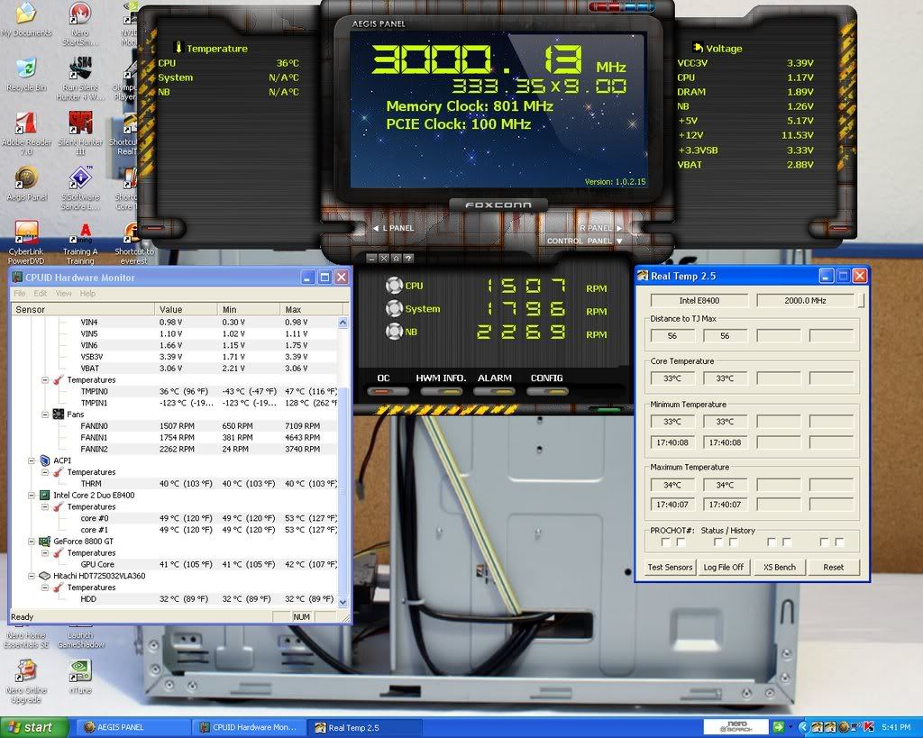Switch to AEGIS PANEL taskbar item

[x=132, y=727]
